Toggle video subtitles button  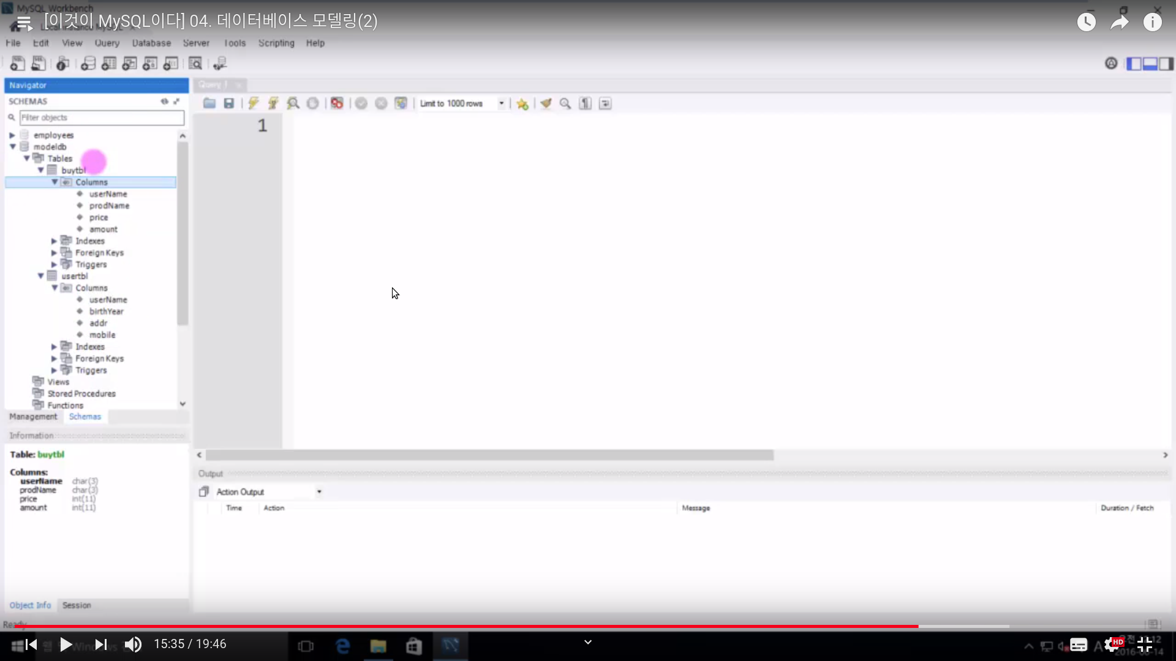tap(1079, 645)
